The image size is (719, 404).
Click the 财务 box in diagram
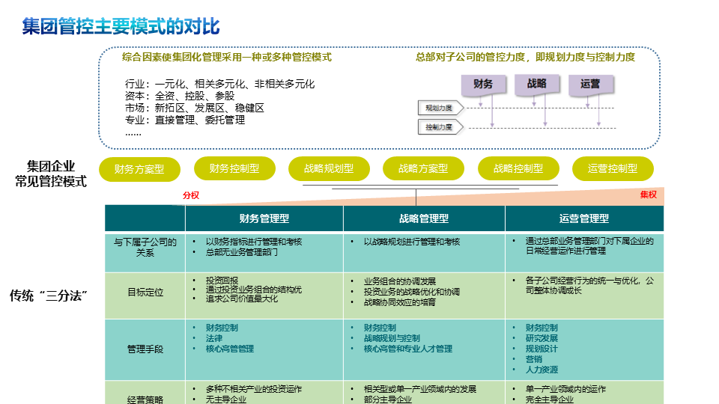[483, 85]
